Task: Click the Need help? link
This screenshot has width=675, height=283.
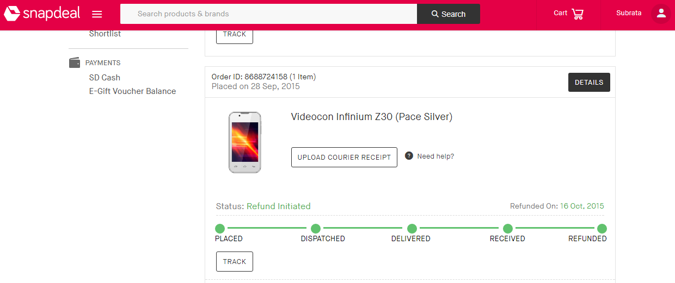Action: pos(435,156)
